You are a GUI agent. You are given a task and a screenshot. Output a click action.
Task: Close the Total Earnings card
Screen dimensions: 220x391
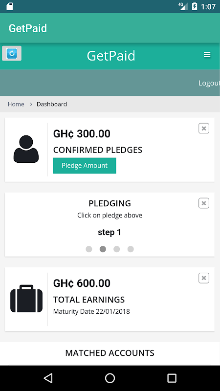[204, 278]
